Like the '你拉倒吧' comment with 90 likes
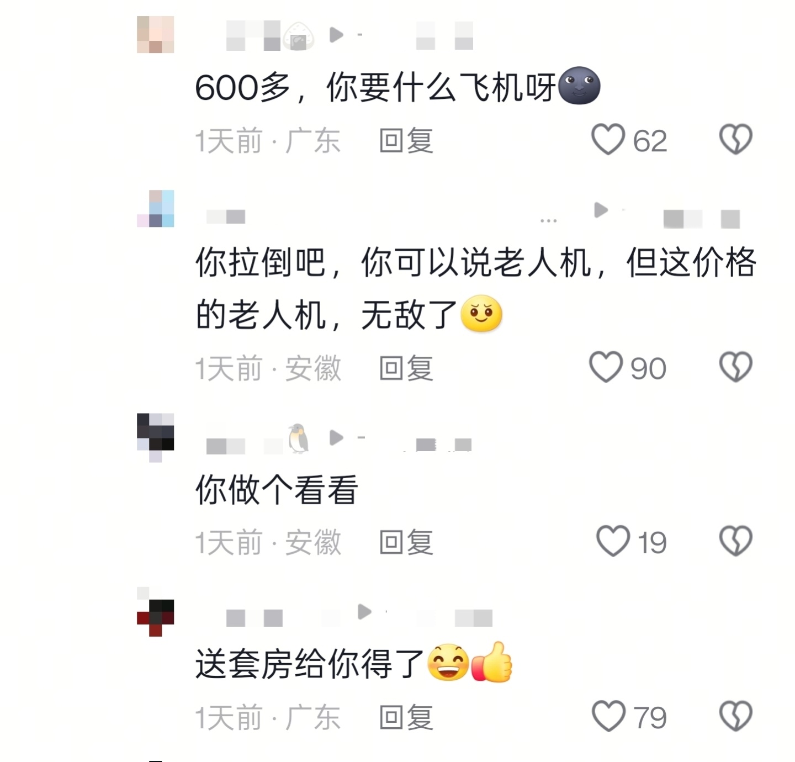This screenshot has height=762, width=795. pos(606,367)
